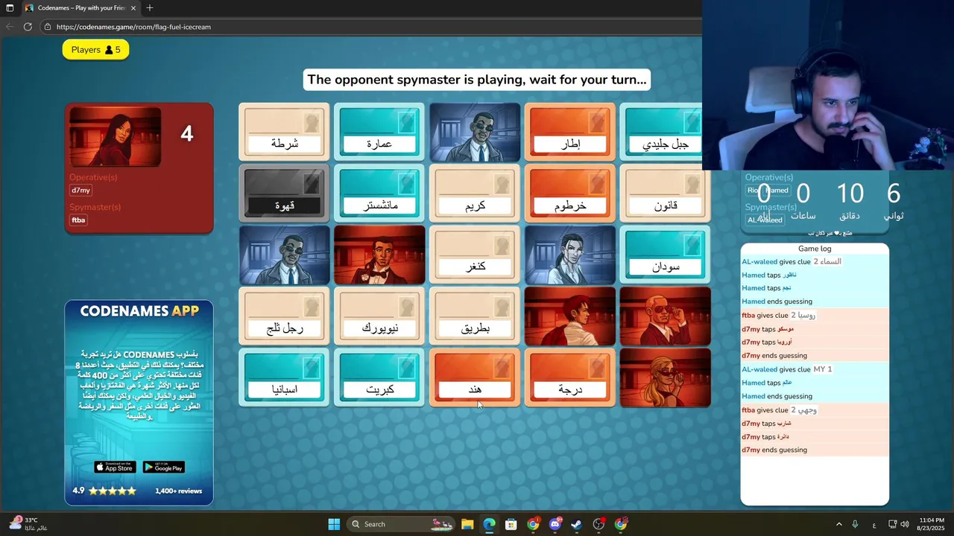Tap the رجل ثلج word card
954x536 pixels.
point(284,317)
